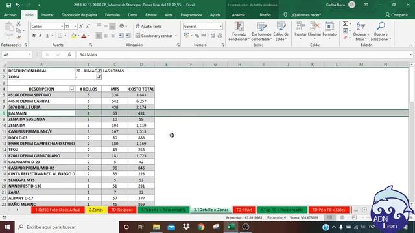415x233 pixels.
Task: Click the red font color A icon
Action: 84,36
